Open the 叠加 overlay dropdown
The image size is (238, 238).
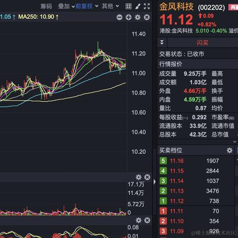coord(66,6)
